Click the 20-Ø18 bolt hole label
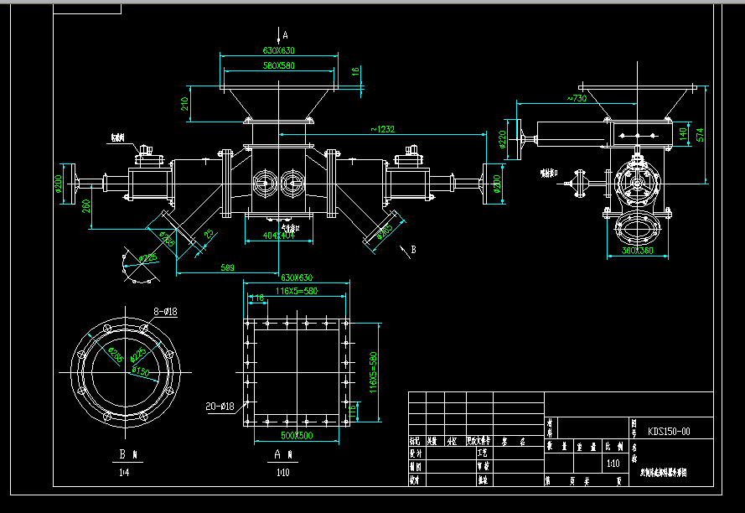The width and height of the screenshot is (745, 513). click(x=220, y=405)
